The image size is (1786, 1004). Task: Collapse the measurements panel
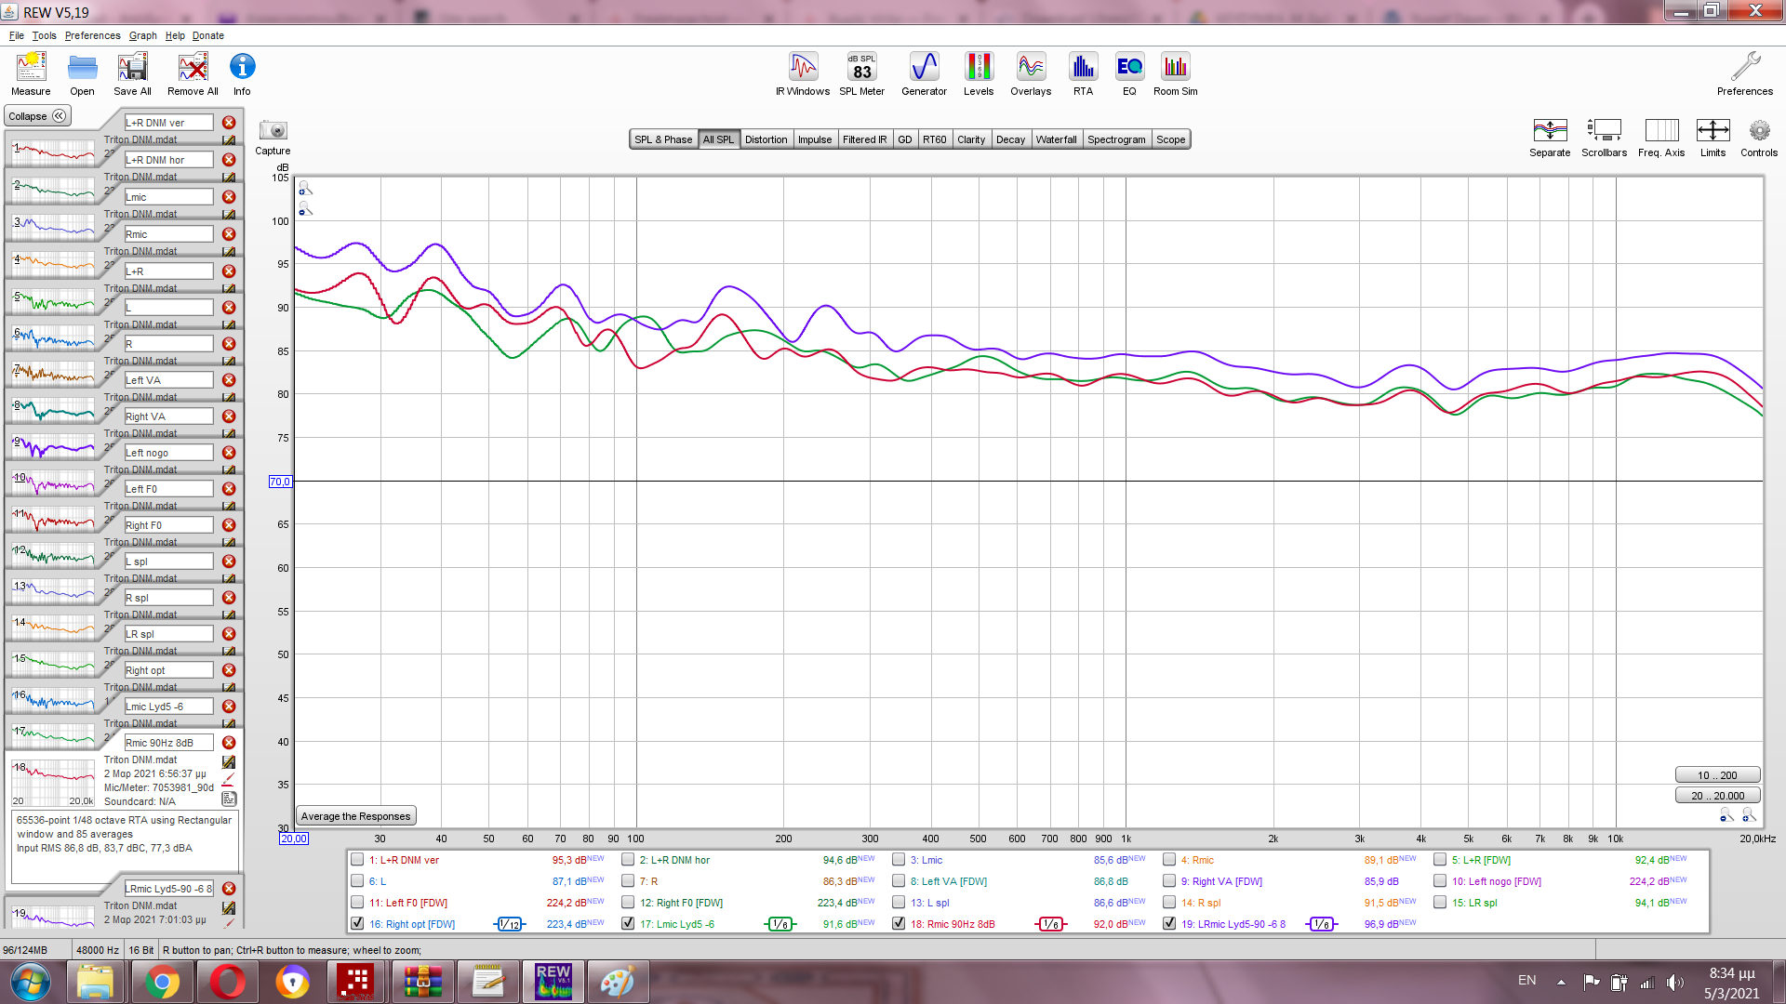(37, 116)
